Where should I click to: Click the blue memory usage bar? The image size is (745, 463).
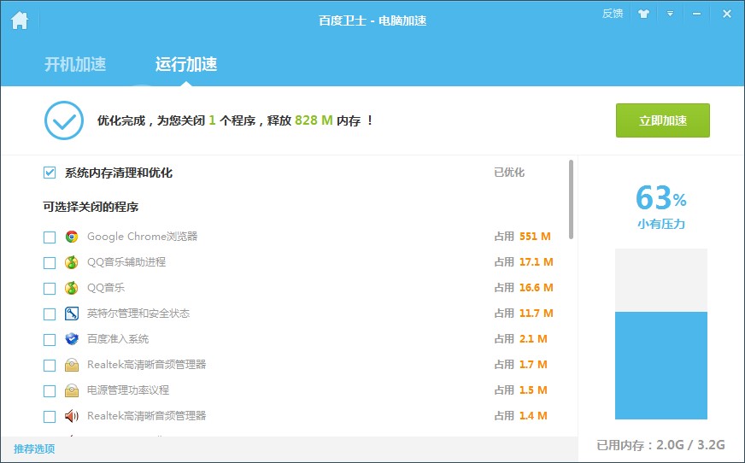pyautogui.click(x=661, y=365)
